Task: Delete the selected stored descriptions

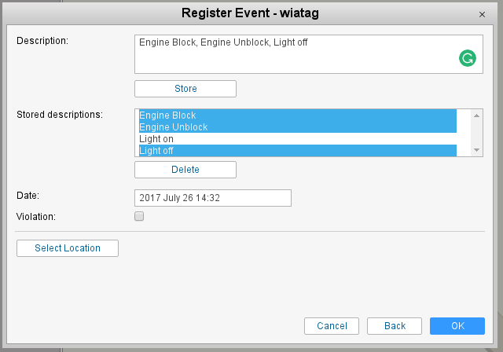Action: point(185,170)
